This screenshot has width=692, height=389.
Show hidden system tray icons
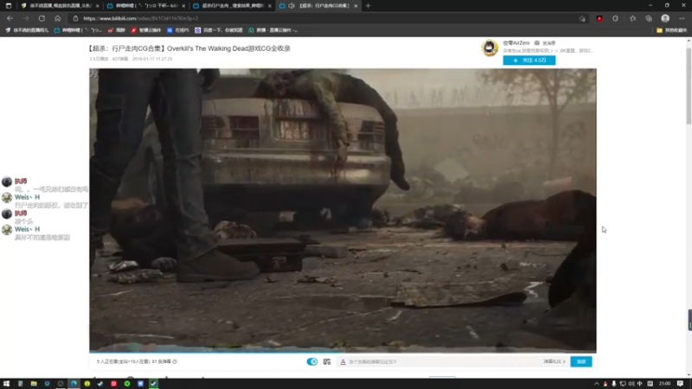point(597,384)
